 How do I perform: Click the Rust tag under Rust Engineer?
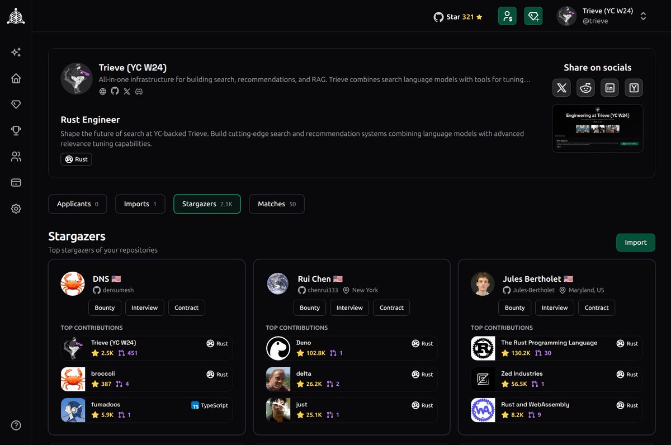[x=76, y=159]
